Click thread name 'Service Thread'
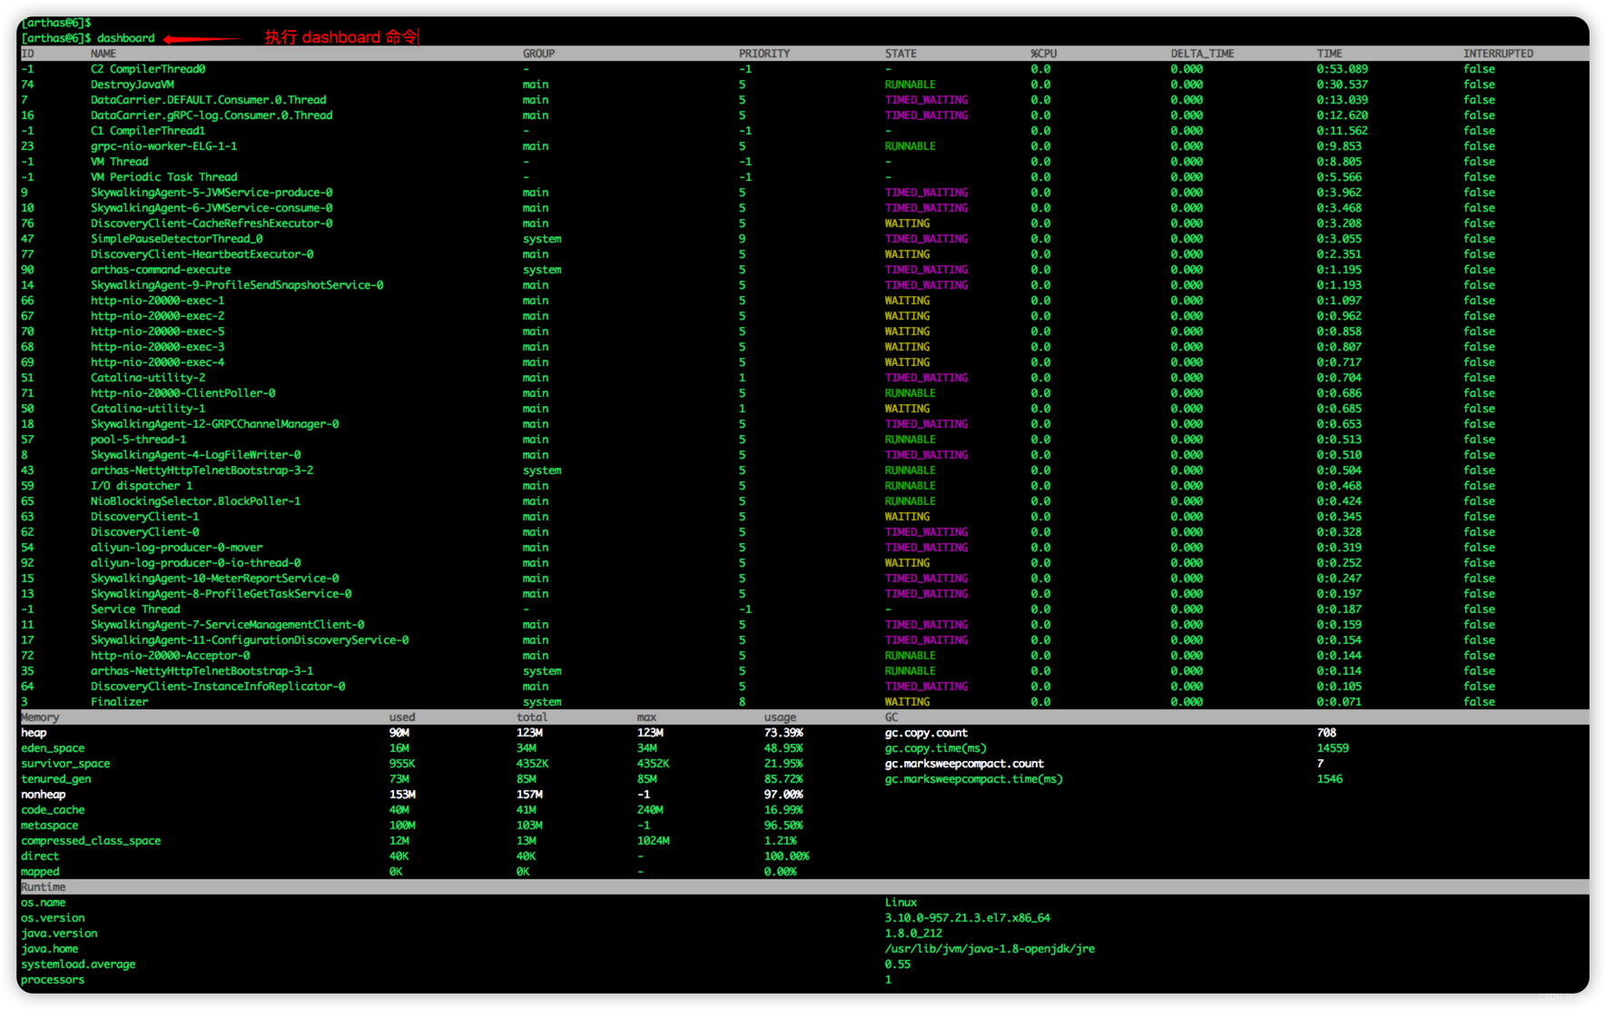Screen dimensions: 1606x1010 tap(135, 609)
